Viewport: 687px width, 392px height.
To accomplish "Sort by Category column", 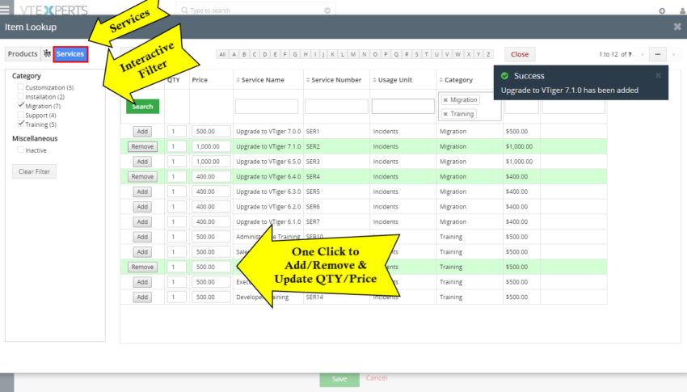I will [x=456, y=80].
